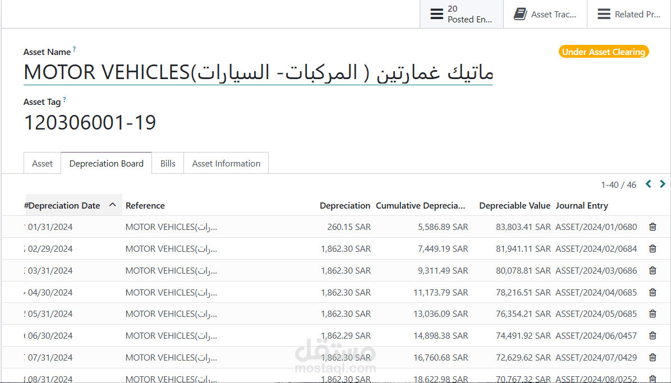Open the 20 Posted Entries stat button

(462, 14)
